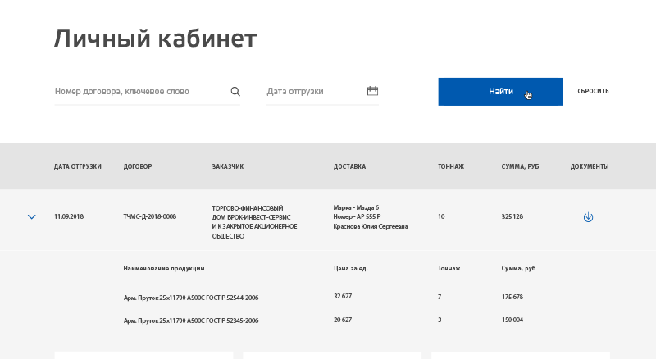Image resolution: width=656 pixels, height=359 pixels.
Task: Select contract number ТЧМС-Д-2018-0008
Action: pyautogui.click(x=150, y=216)
